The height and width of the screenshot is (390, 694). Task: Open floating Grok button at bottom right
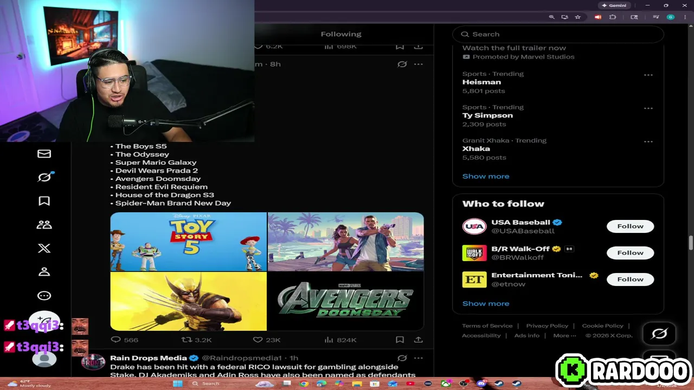pyautogui.click(x=659, y=334)
